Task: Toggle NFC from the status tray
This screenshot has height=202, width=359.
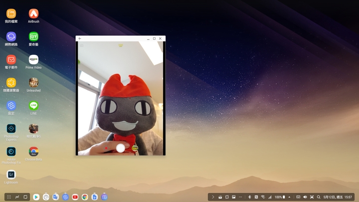Action: pos(256,197)
